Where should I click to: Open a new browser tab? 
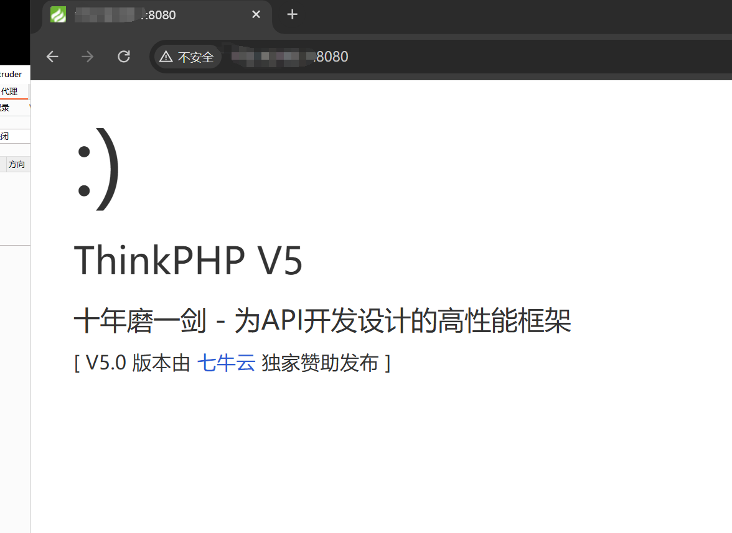pos(293,14)
